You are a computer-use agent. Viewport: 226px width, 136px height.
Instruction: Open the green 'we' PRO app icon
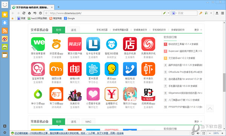pyautogui.click(x=38, y=44)
